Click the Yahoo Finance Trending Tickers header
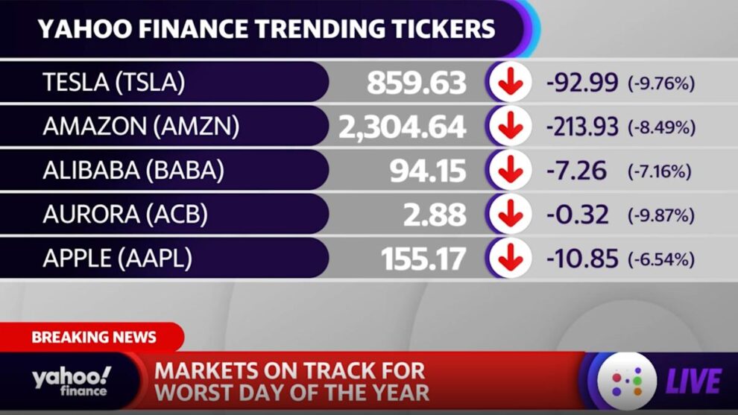The width and height of the screenshot is (738, 415). coord(266,29)
